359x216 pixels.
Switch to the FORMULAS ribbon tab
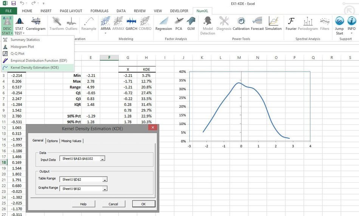[99, 11]
